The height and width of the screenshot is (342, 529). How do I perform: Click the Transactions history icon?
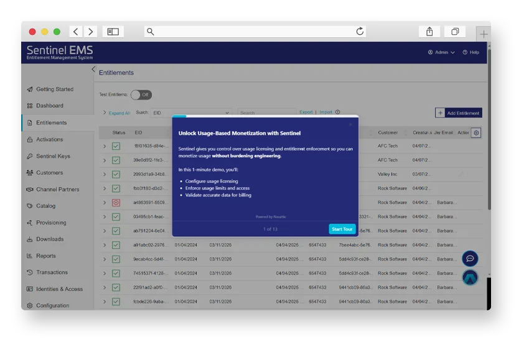point(30,272)
